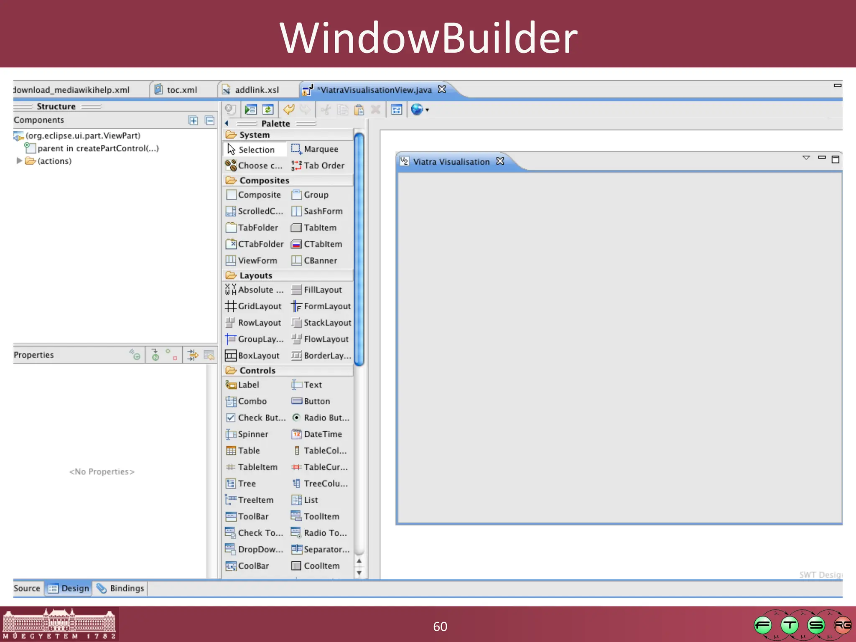856x642 pixels.
Task: Click the palette down scroll arrow
Action: tap(359, 573)
